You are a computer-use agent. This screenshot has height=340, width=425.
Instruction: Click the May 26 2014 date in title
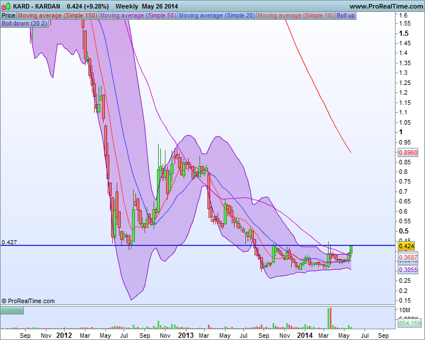click(x=160, y=6)
